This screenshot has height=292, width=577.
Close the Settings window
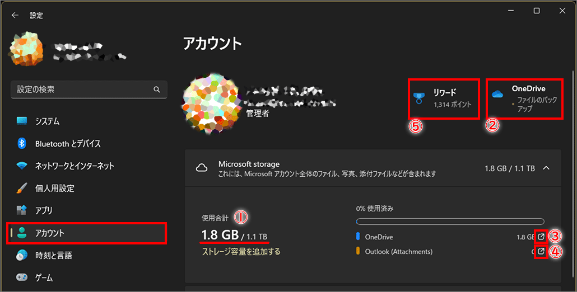point(562,11)
